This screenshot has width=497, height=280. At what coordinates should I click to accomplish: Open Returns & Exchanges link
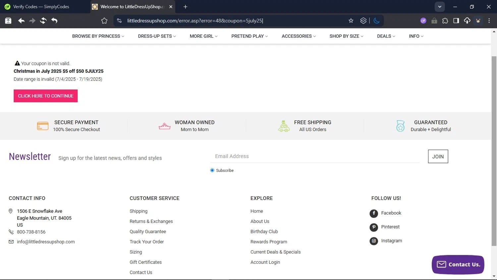click(x=151, y=221)
